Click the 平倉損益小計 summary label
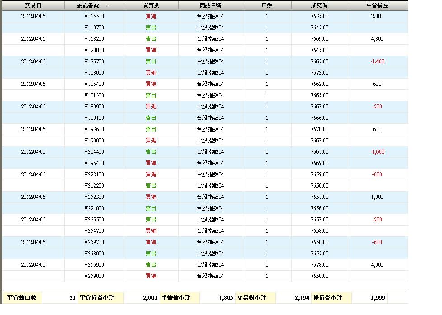 coord(97,297)
